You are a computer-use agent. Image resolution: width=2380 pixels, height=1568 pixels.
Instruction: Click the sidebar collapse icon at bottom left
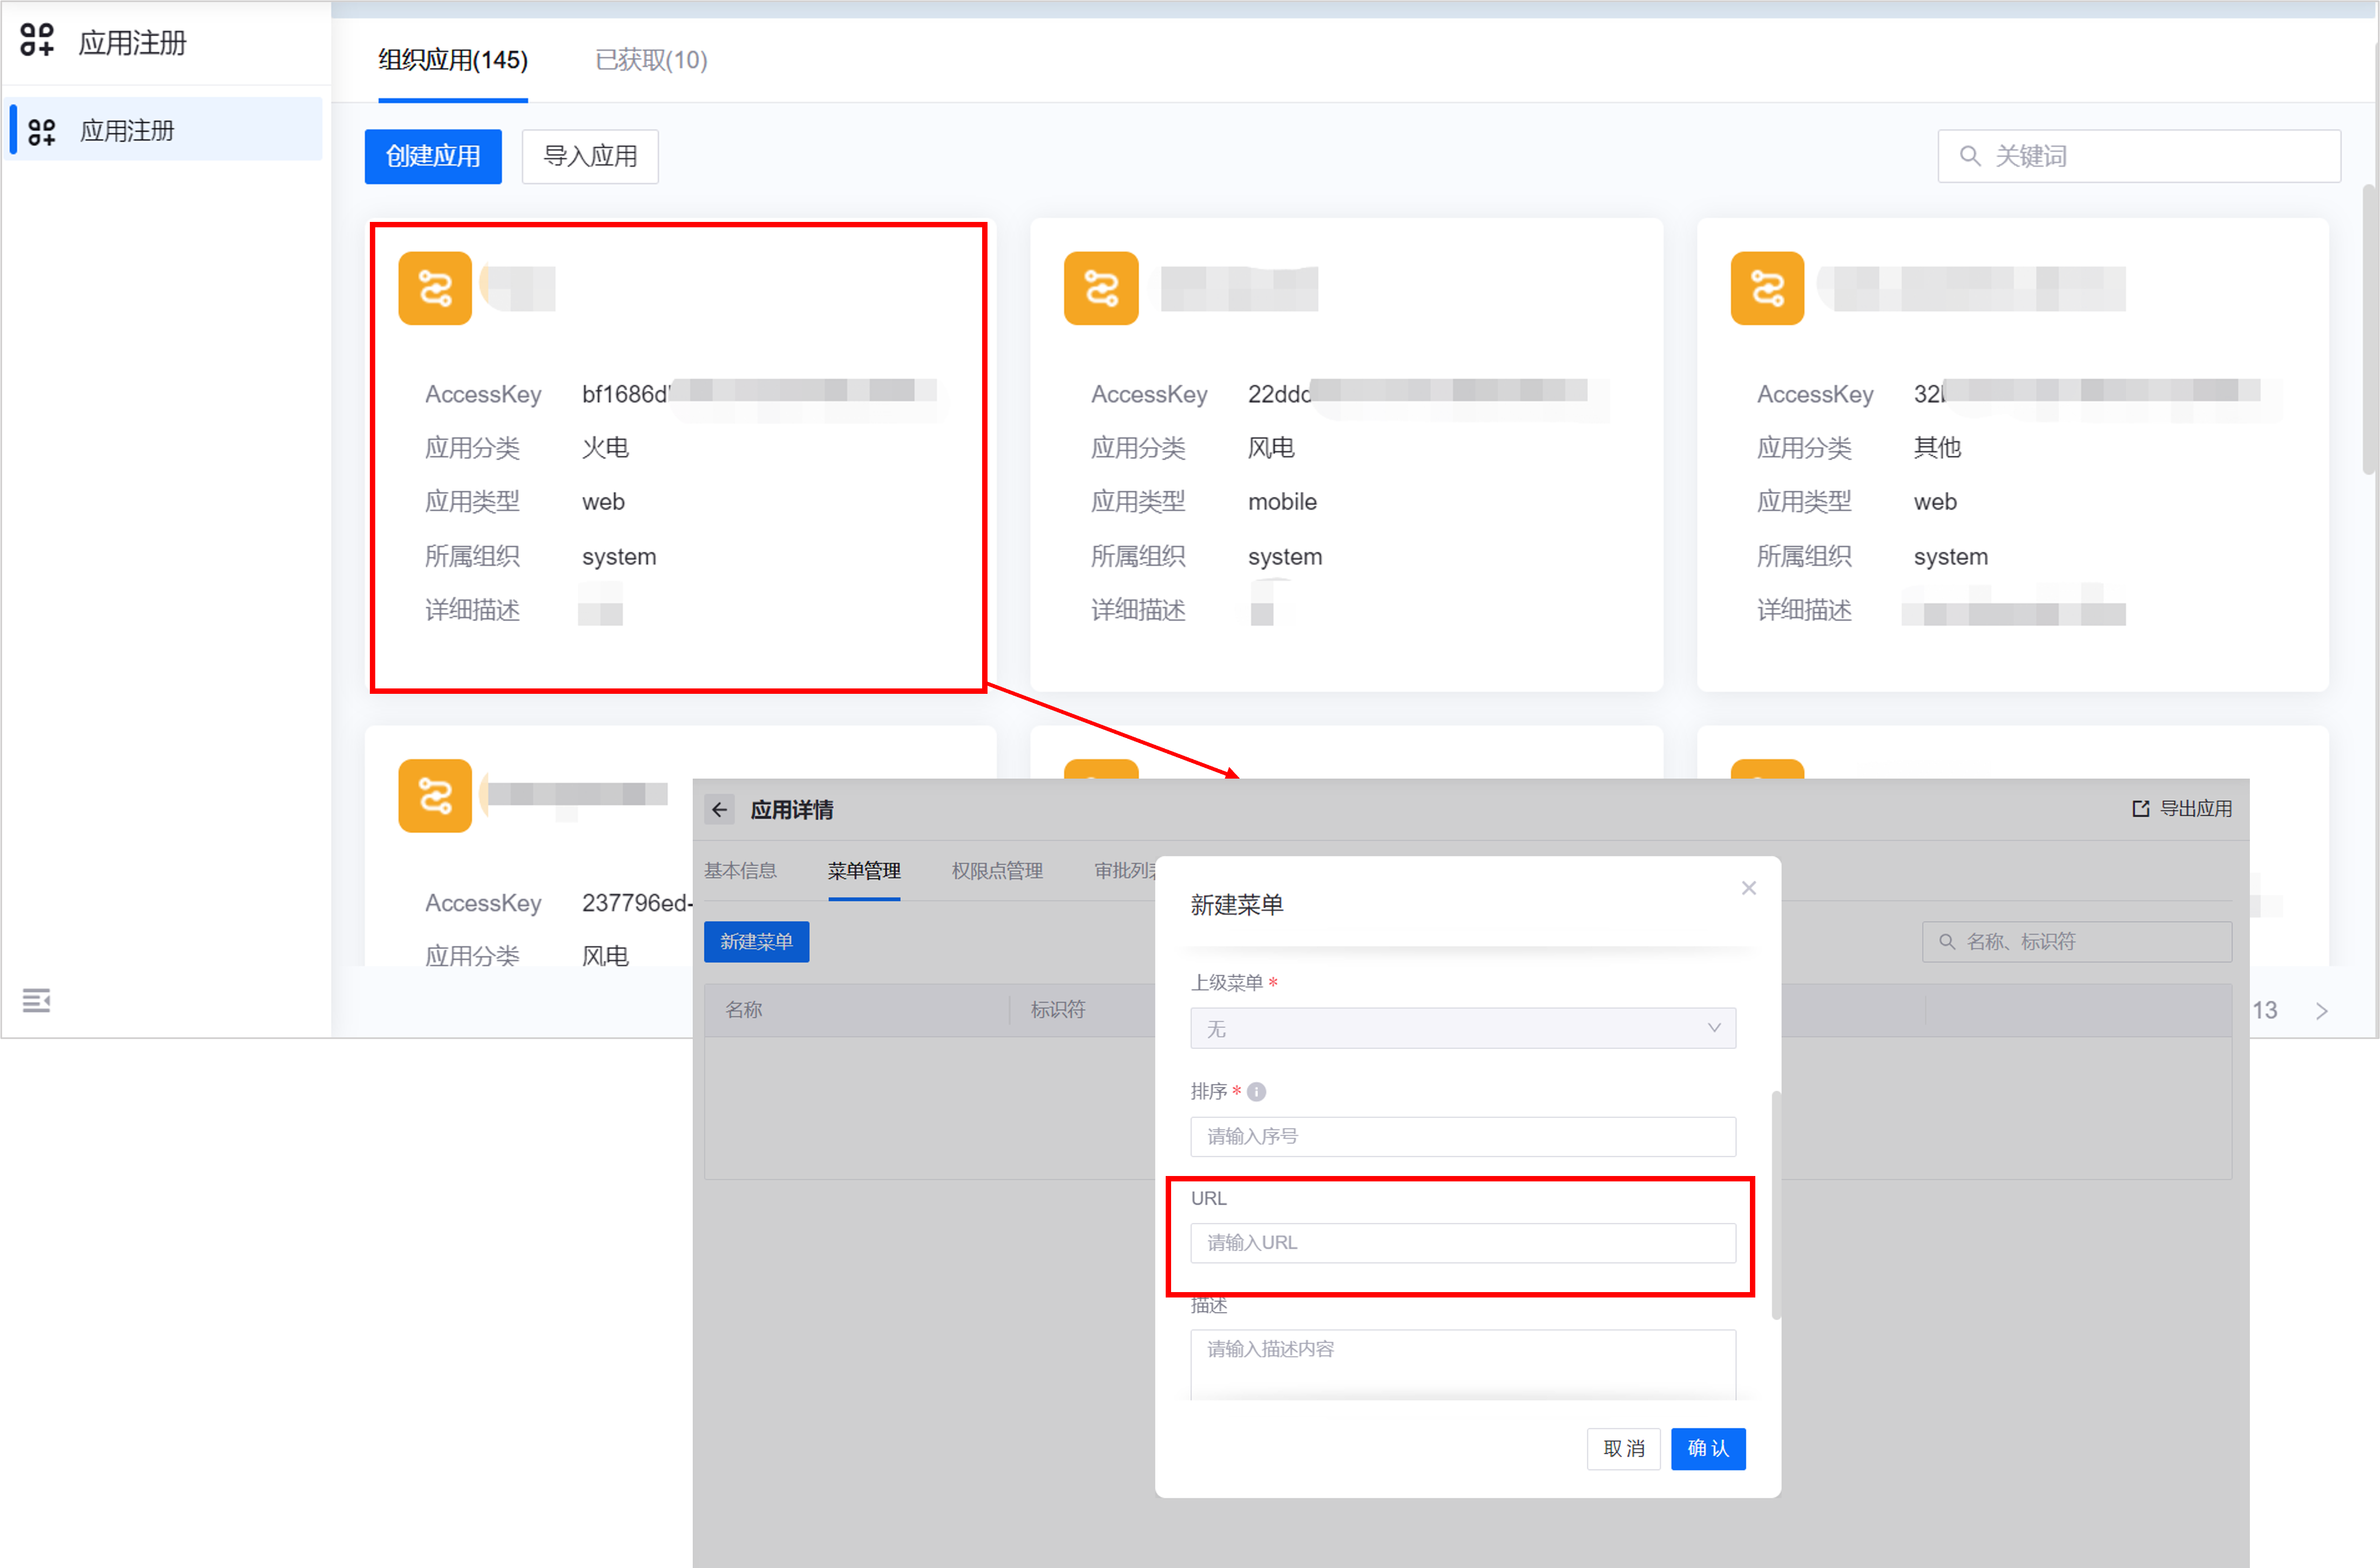pyautogui.click(x=36, y=1000)
